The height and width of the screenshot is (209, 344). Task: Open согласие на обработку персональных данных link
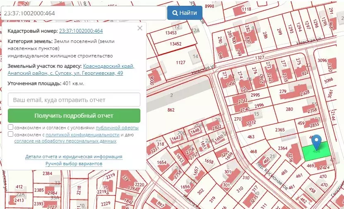(65, 141)
